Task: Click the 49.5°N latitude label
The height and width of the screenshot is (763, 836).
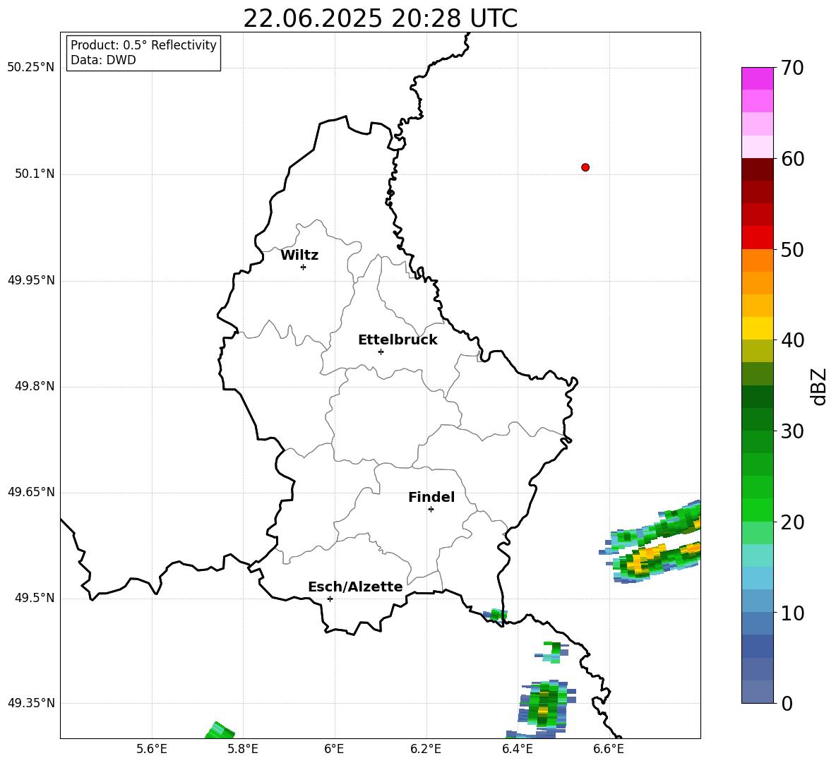Action: [35, 598]
